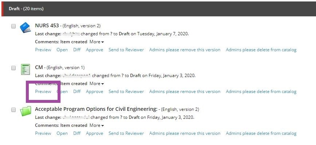Approve the CM draft item

tap(94, 92)
